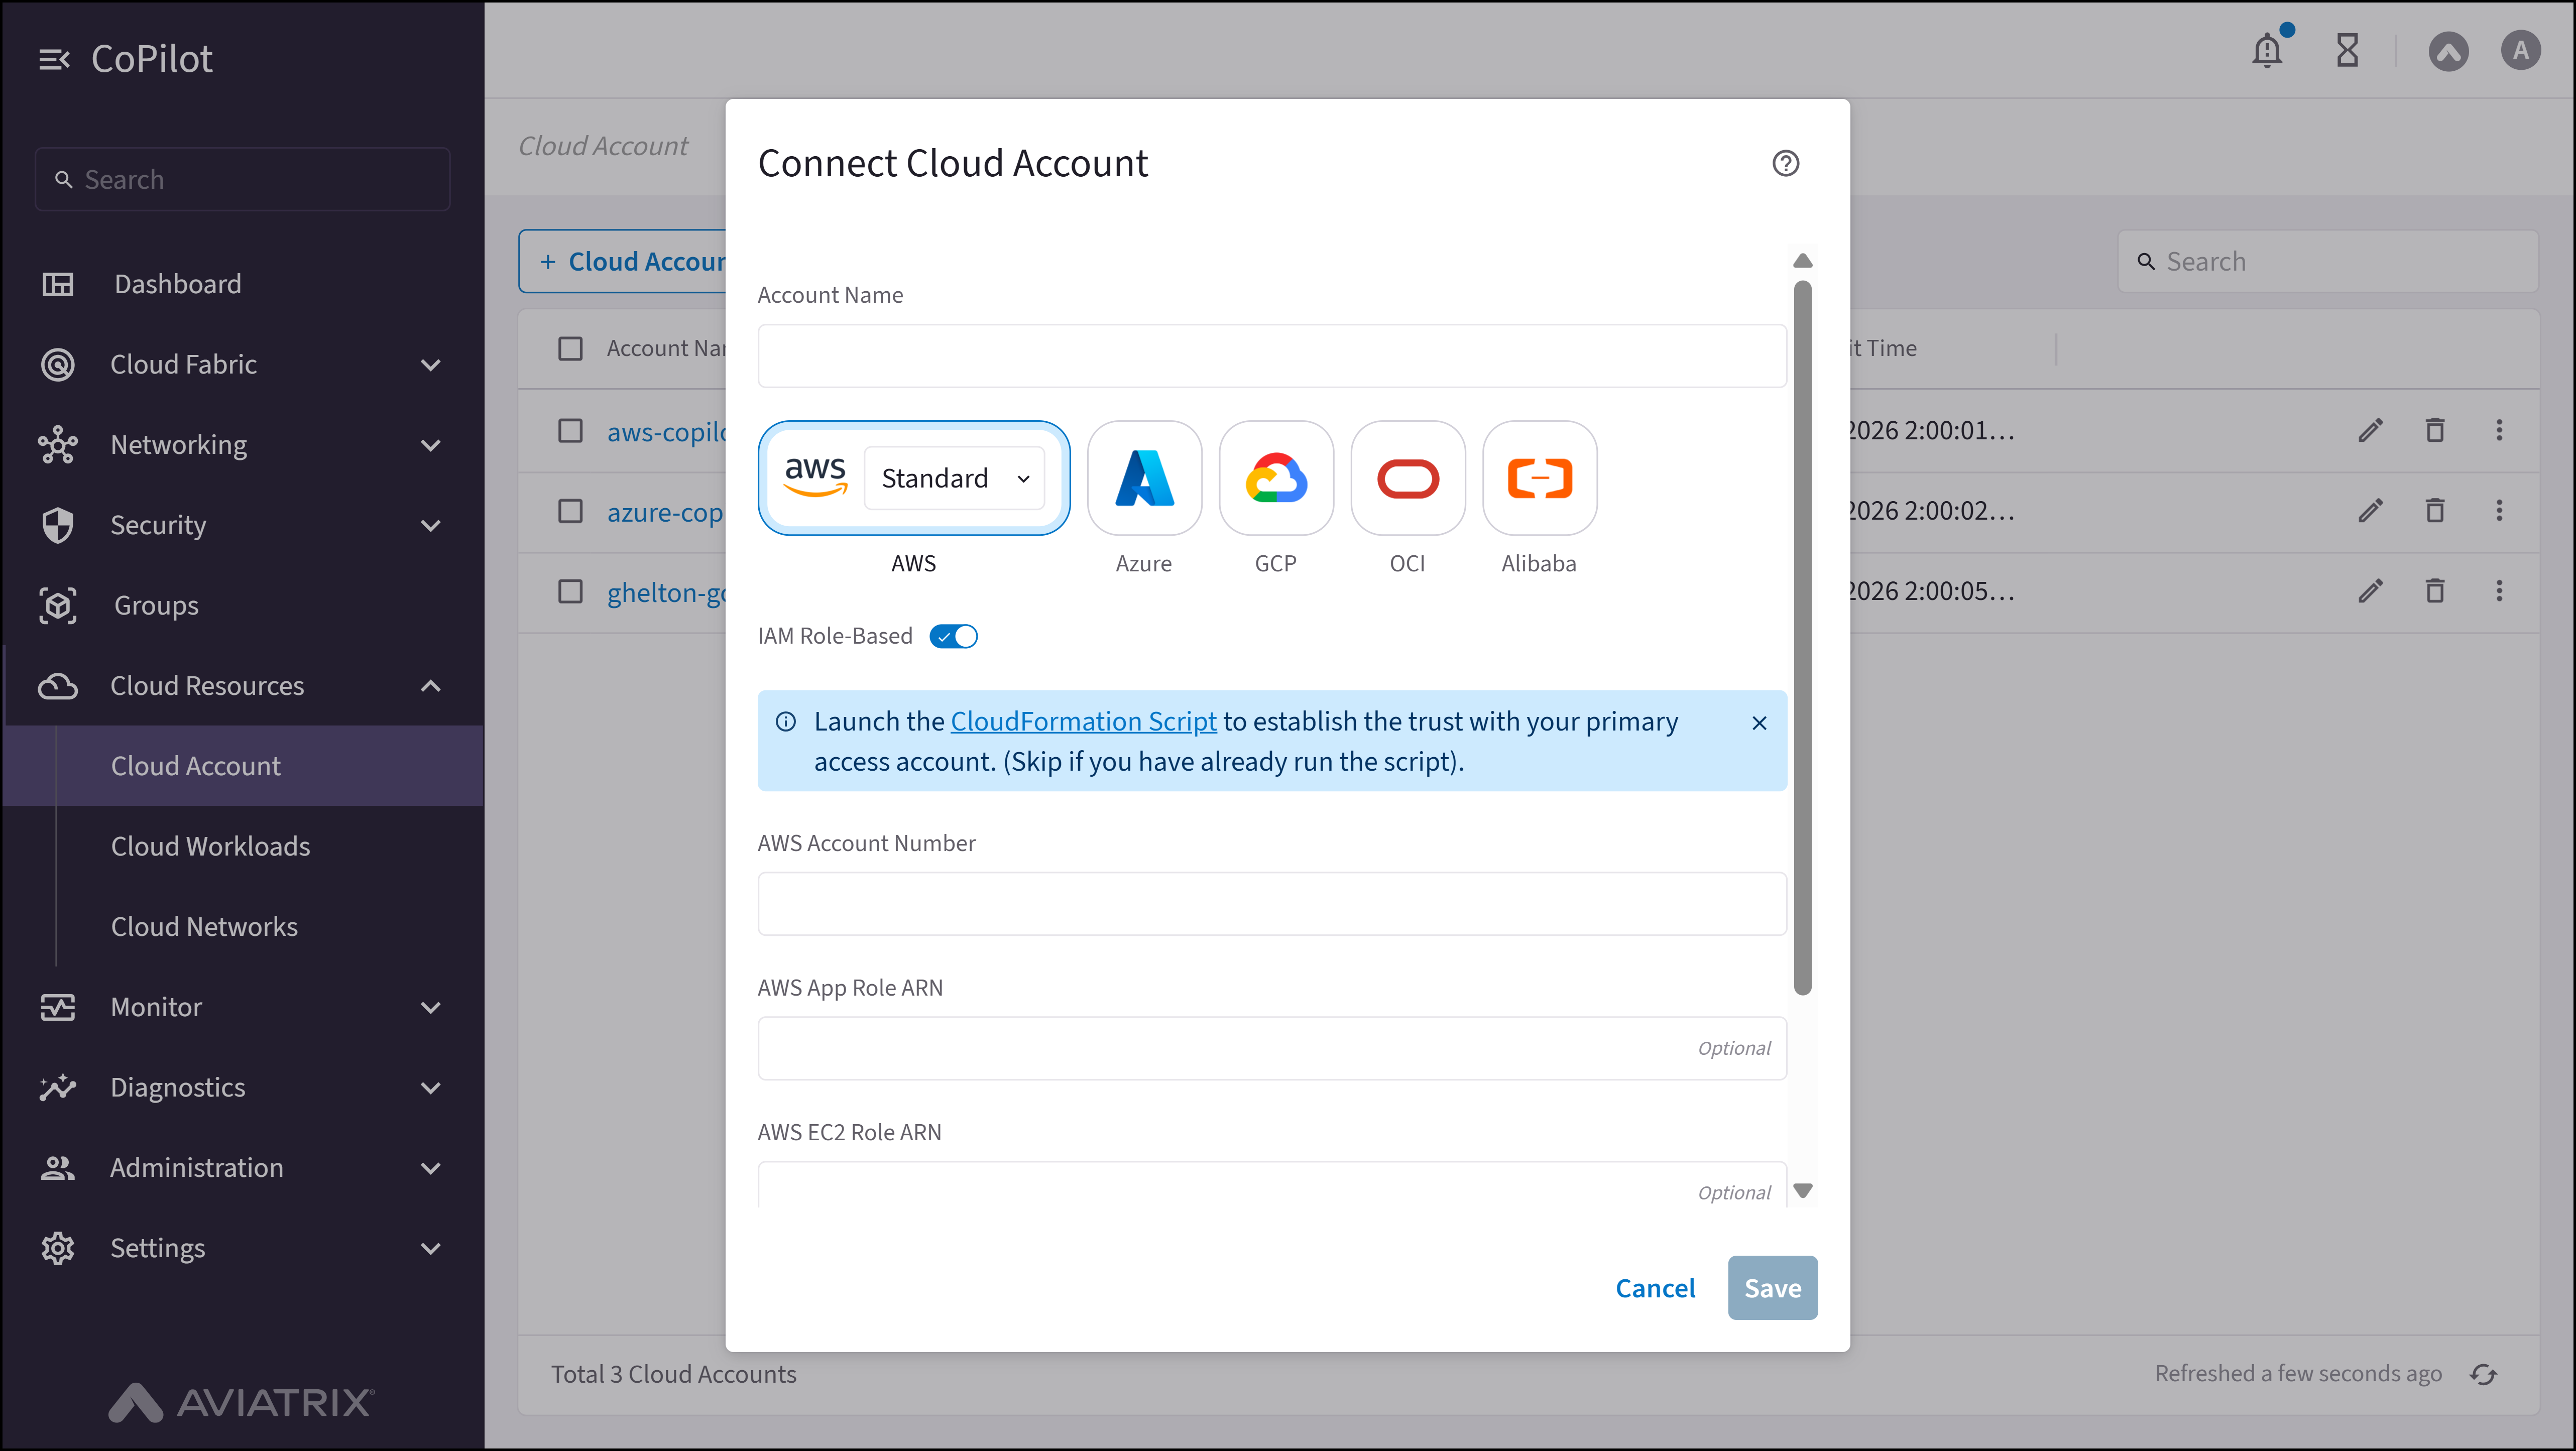Navigate to the Dashboard
Viewport: 2576px width, 1451px height.
[x=177, y=283]
